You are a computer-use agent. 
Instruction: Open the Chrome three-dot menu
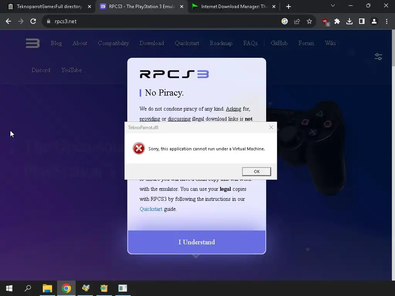coord(387,22)
